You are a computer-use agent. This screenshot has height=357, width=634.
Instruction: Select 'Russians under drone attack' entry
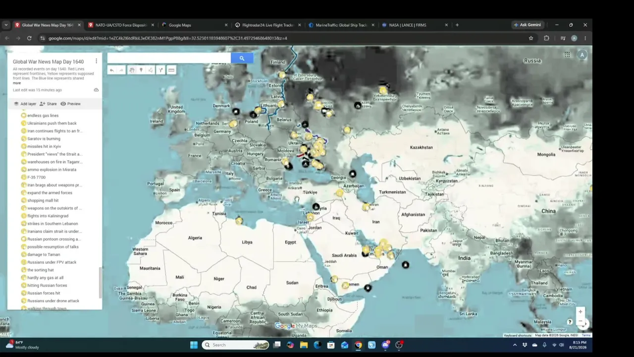[x=53, y=301]
